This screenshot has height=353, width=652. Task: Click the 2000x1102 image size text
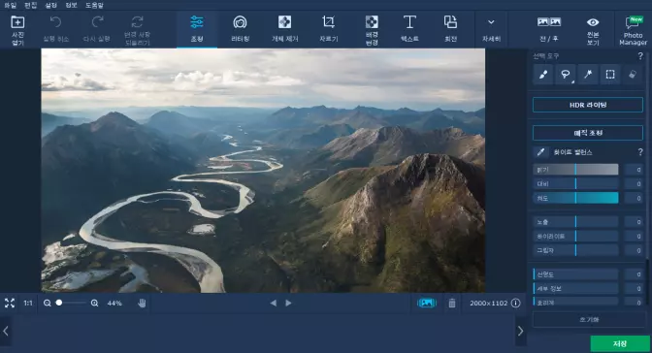tap(489, 304)
